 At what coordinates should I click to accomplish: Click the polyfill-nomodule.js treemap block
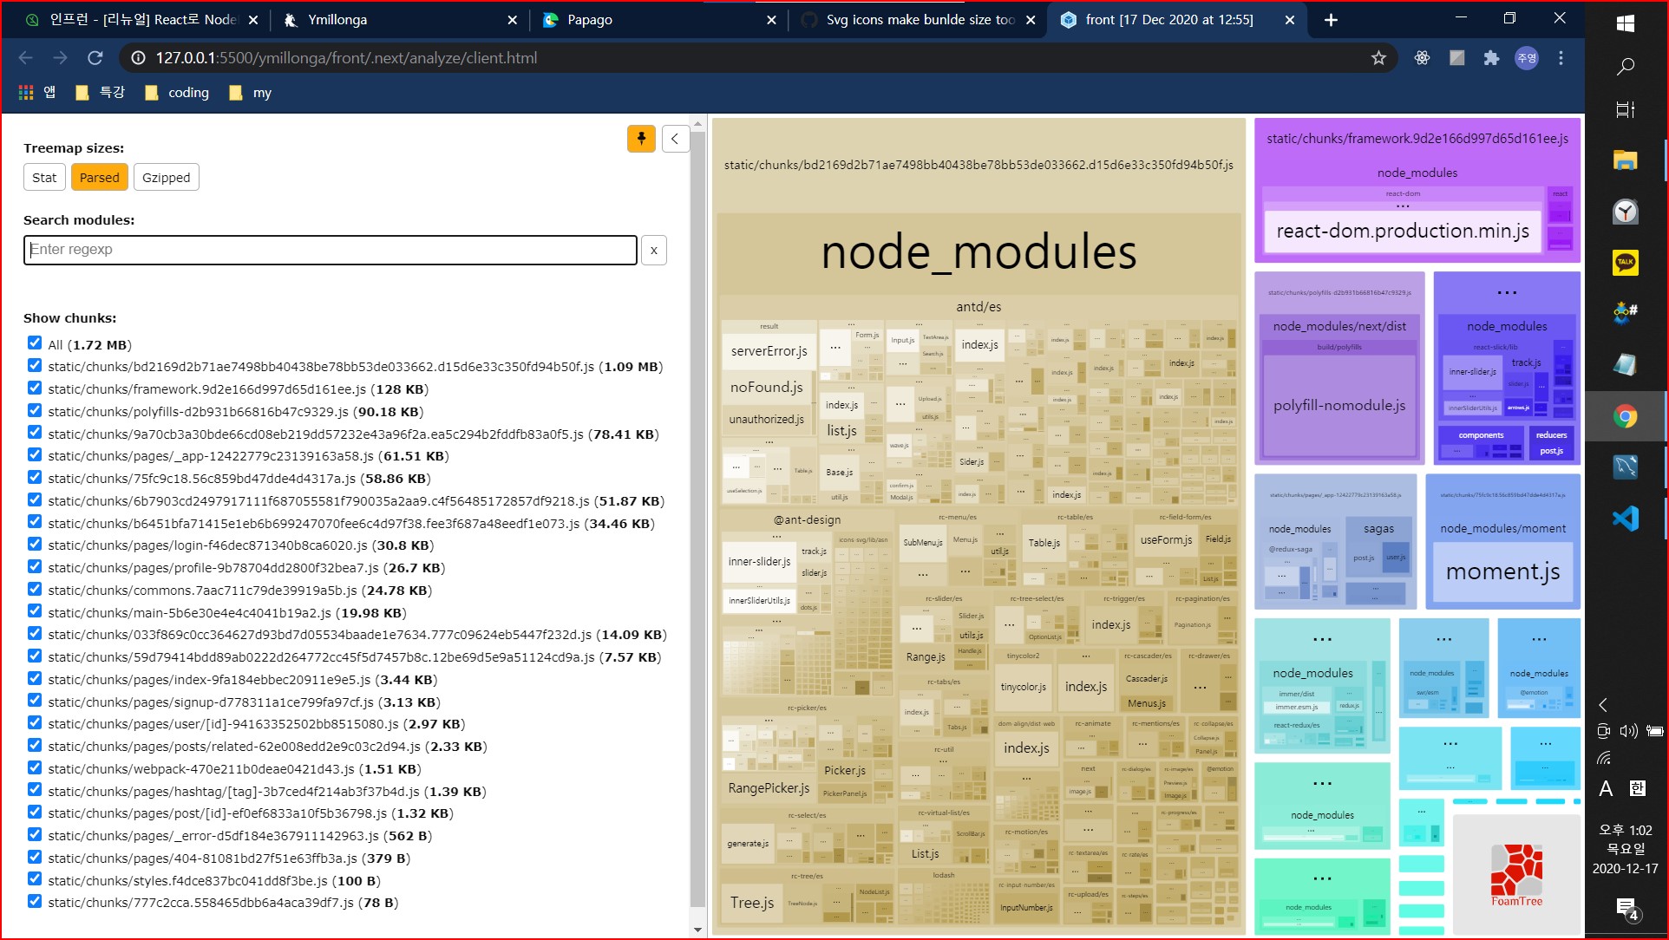coord(1339,406)
